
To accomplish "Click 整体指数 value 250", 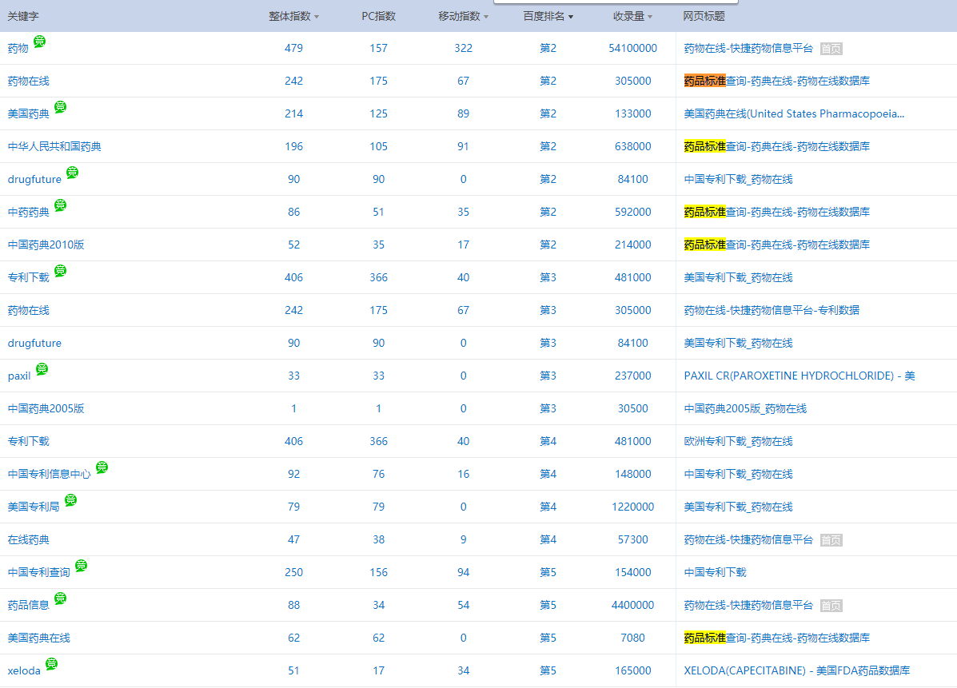I will point(293,573).
